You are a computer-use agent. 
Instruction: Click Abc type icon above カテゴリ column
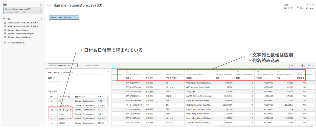[148, 72]
